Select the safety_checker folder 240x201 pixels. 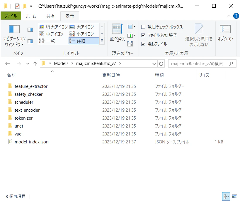pos(29,94)
